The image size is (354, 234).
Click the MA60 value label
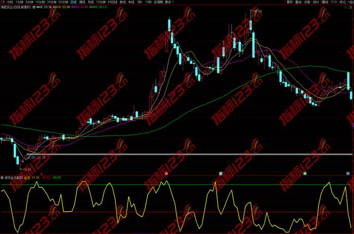[98, 7]
